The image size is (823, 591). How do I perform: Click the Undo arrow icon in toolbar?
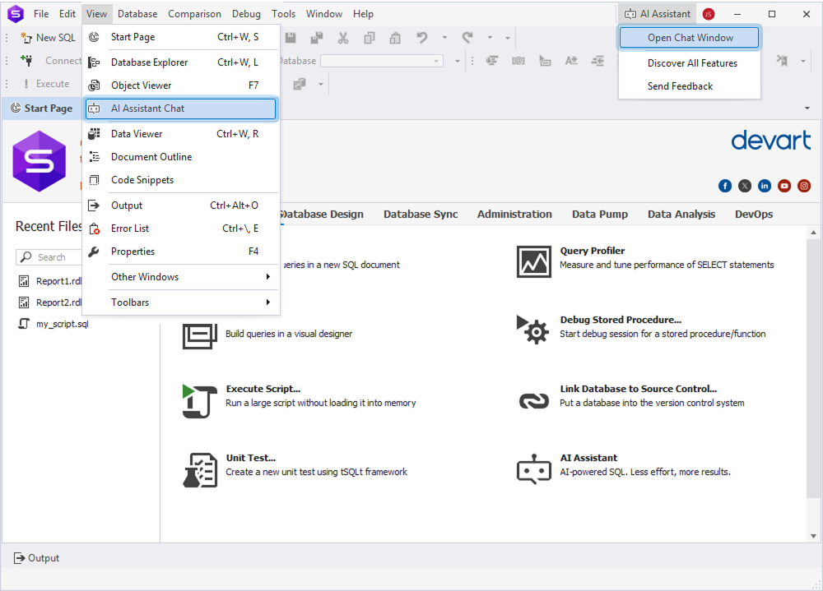[x=422, y=38]
